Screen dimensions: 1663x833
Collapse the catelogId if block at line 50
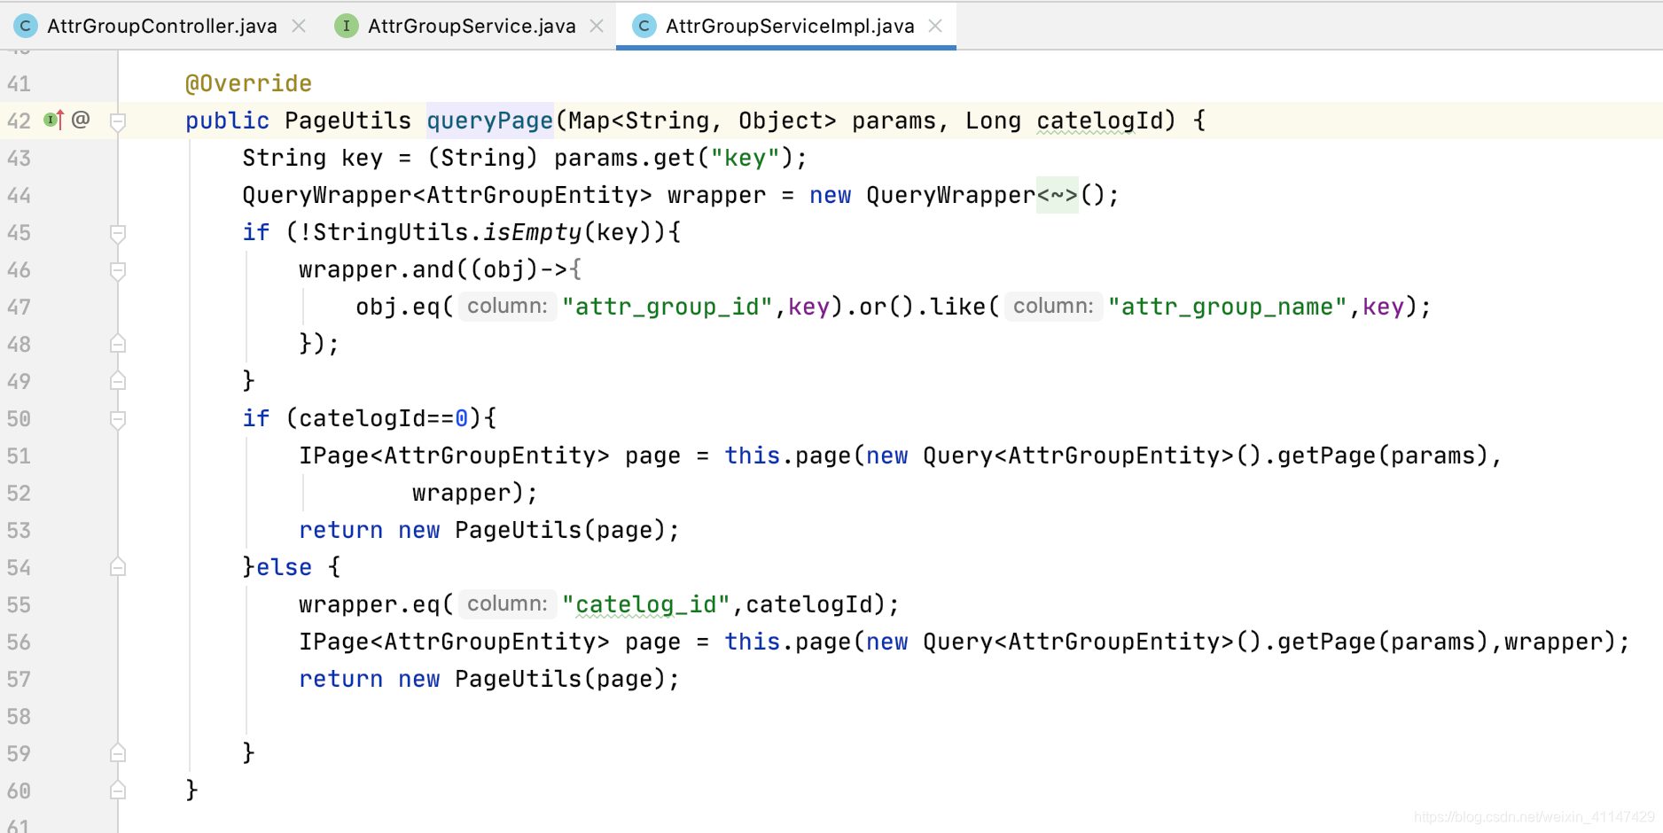[x=118, y=419]
